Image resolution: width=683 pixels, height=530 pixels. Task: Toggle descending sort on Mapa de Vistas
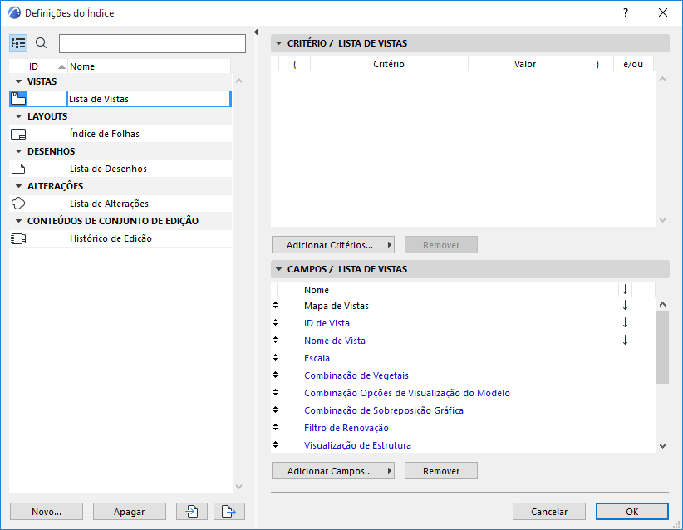click(625, 305)
